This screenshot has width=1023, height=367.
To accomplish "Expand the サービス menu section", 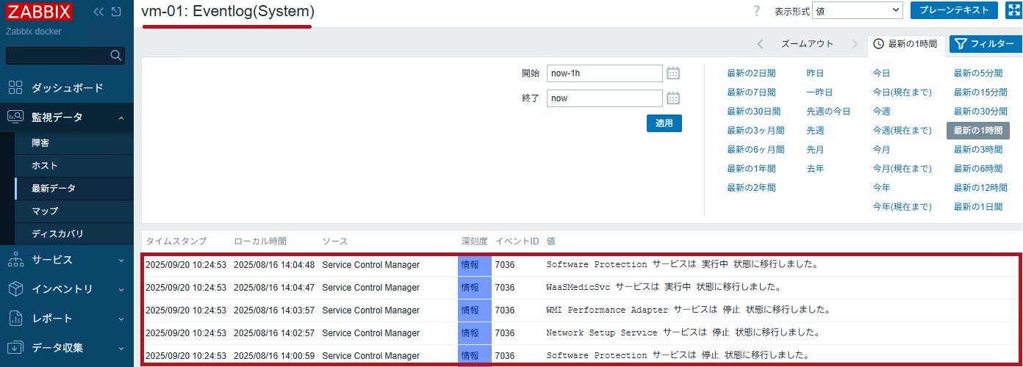I will pos(66,260).
